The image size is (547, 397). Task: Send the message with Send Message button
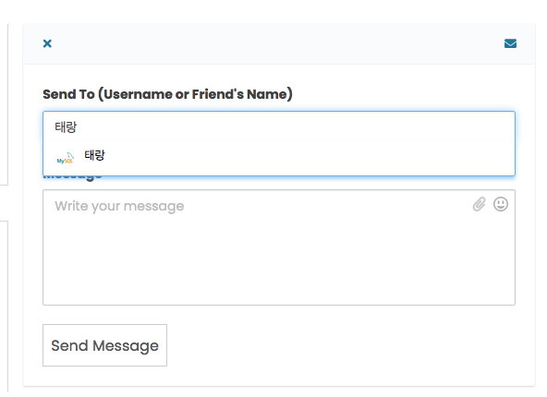pyautogui.click(x=104, y=345)
